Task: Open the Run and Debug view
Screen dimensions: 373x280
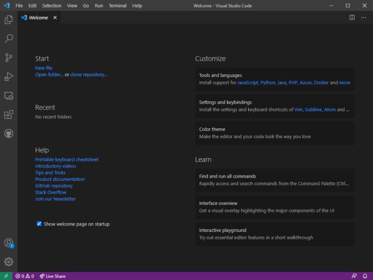Action: pos(8,77)
